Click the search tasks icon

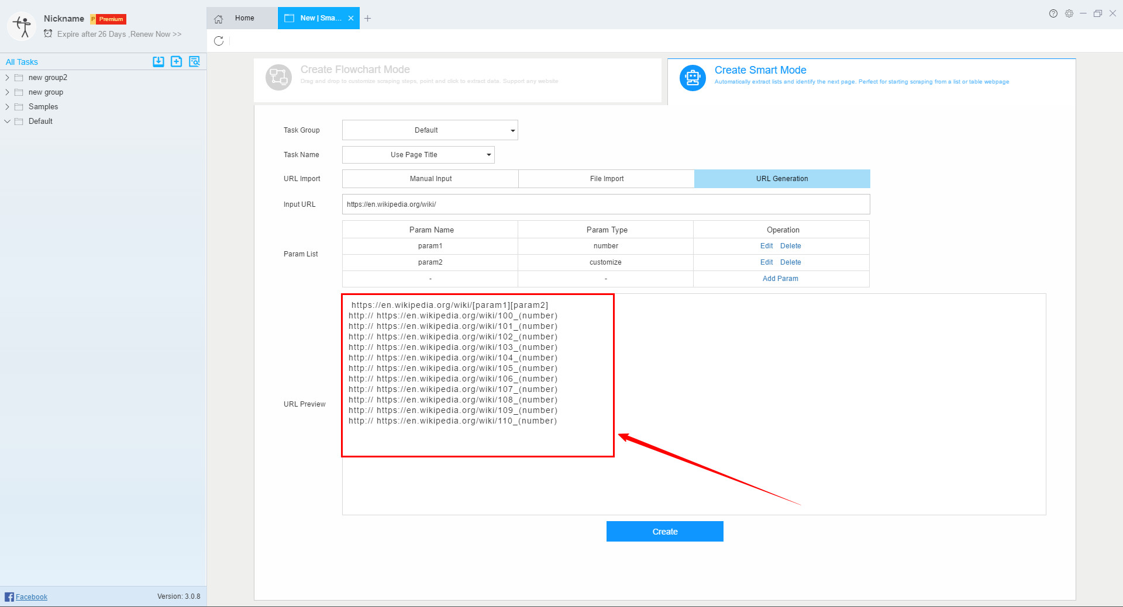coord(194,61)
